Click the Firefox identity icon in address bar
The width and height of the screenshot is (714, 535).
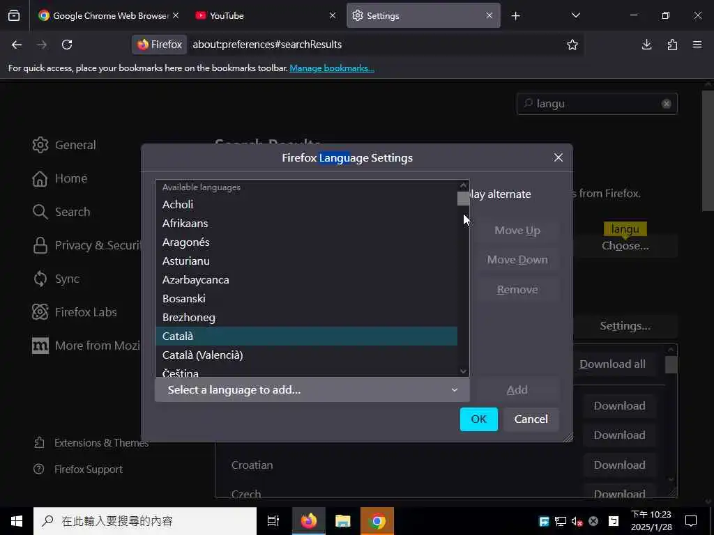point(160,45)
